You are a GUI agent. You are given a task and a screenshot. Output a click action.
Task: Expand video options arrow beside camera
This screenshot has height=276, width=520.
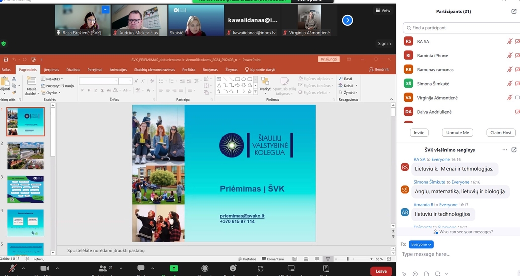point(57,268)
